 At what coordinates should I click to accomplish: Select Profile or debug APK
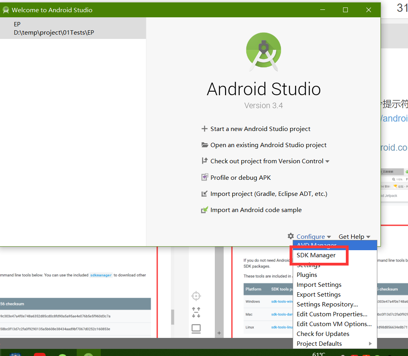click(240, 177)
